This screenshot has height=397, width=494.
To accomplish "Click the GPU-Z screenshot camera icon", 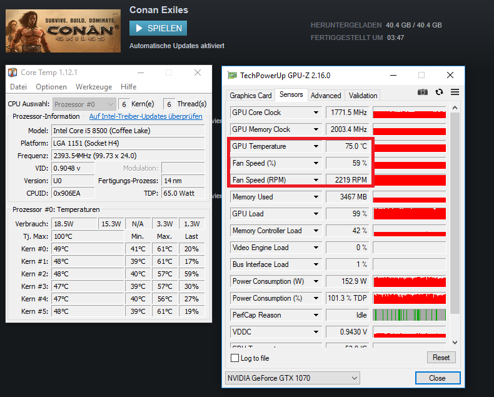I will click(423, 92).
